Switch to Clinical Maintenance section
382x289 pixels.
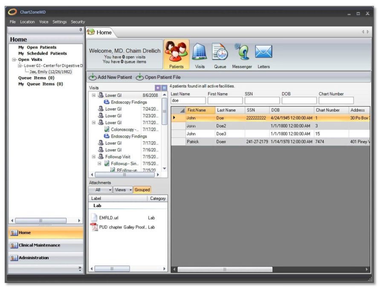46,245
